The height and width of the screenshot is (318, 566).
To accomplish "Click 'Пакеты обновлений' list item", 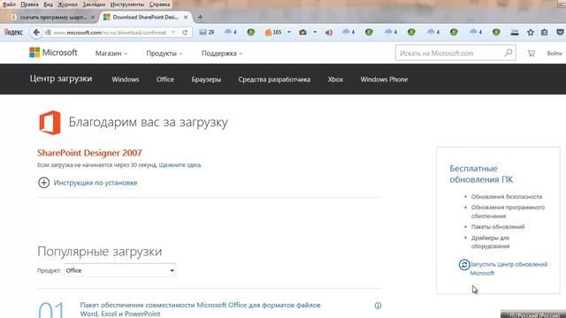I will 498,227.
